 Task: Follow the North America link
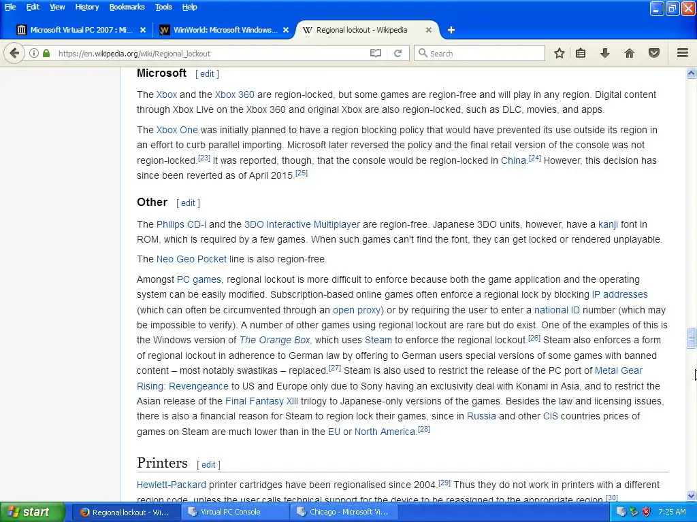[385, 432]
